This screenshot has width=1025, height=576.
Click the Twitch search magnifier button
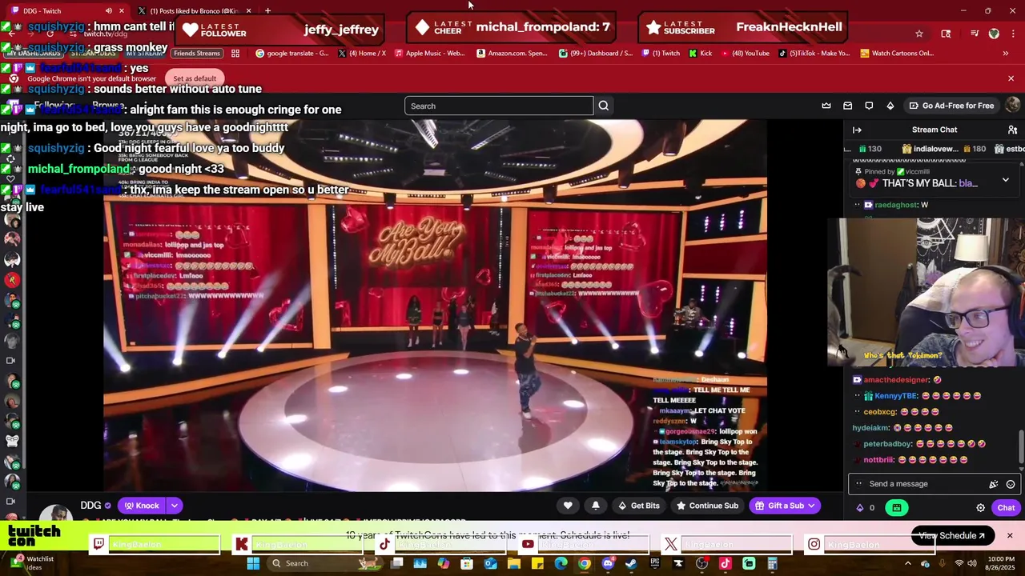click(604, 106)
